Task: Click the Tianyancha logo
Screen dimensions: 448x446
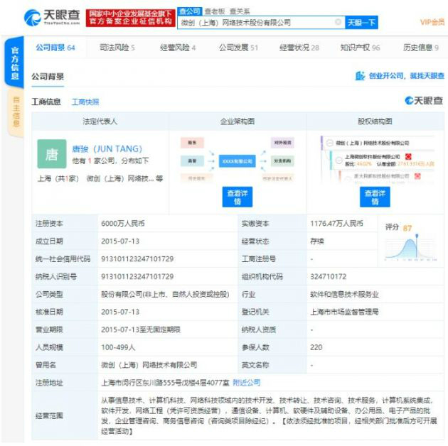Action: coord(52,18)
